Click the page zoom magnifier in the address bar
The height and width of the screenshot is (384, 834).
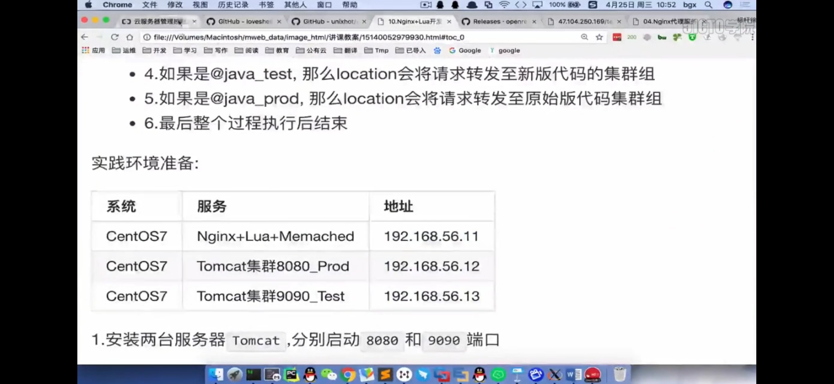coord(584,37)
